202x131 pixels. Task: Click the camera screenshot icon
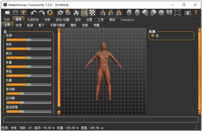point(188,12)
